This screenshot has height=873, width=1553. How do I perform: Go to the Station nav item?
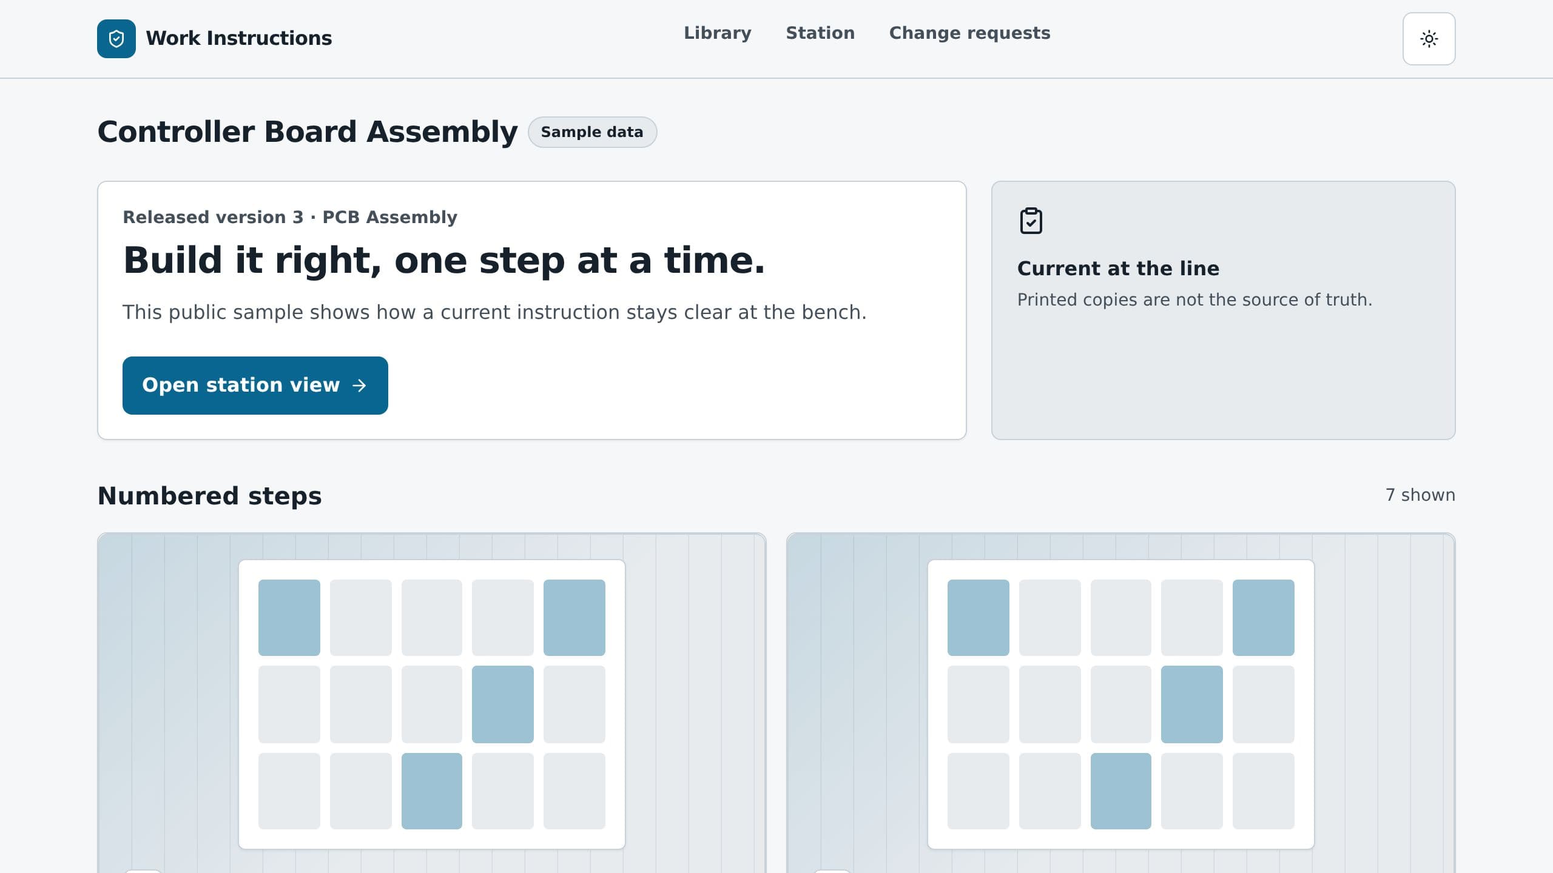pyautogui.click(x=820, y=33)
